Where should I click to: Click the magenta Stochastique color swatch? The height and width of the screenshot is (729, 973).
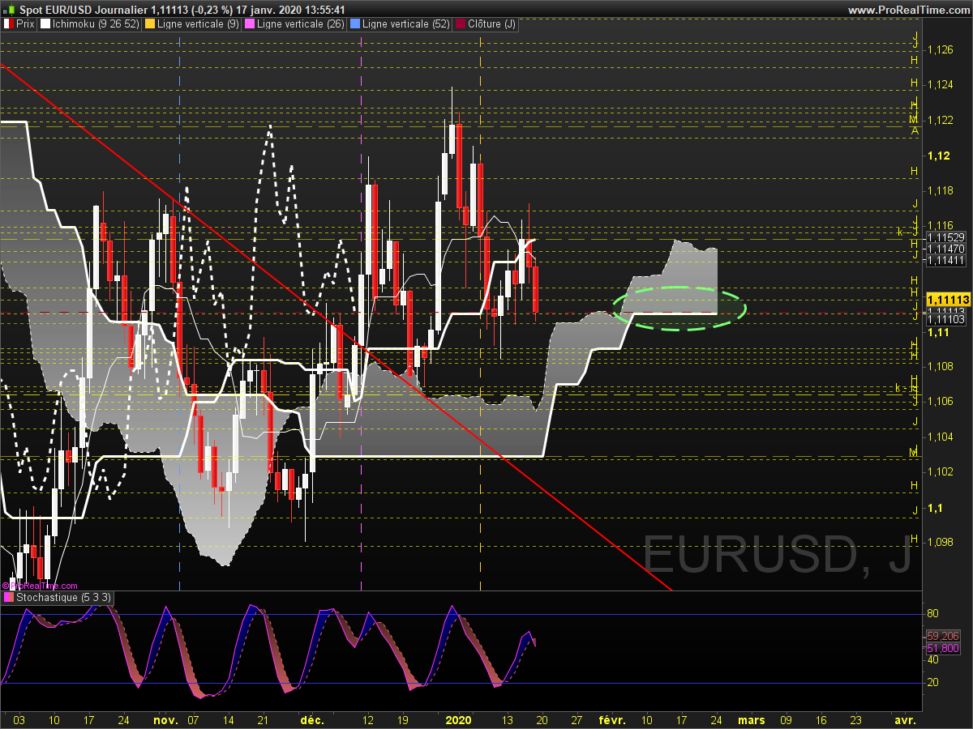click(x=9, y=598)
